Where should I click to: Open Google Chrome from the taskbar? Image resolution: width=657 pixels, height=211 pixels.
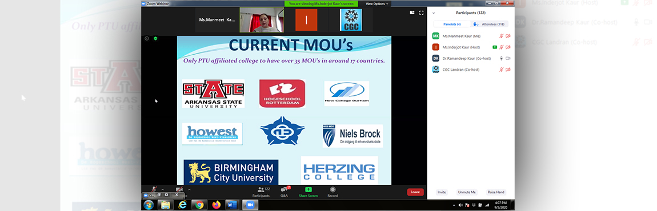coord(199,205)
